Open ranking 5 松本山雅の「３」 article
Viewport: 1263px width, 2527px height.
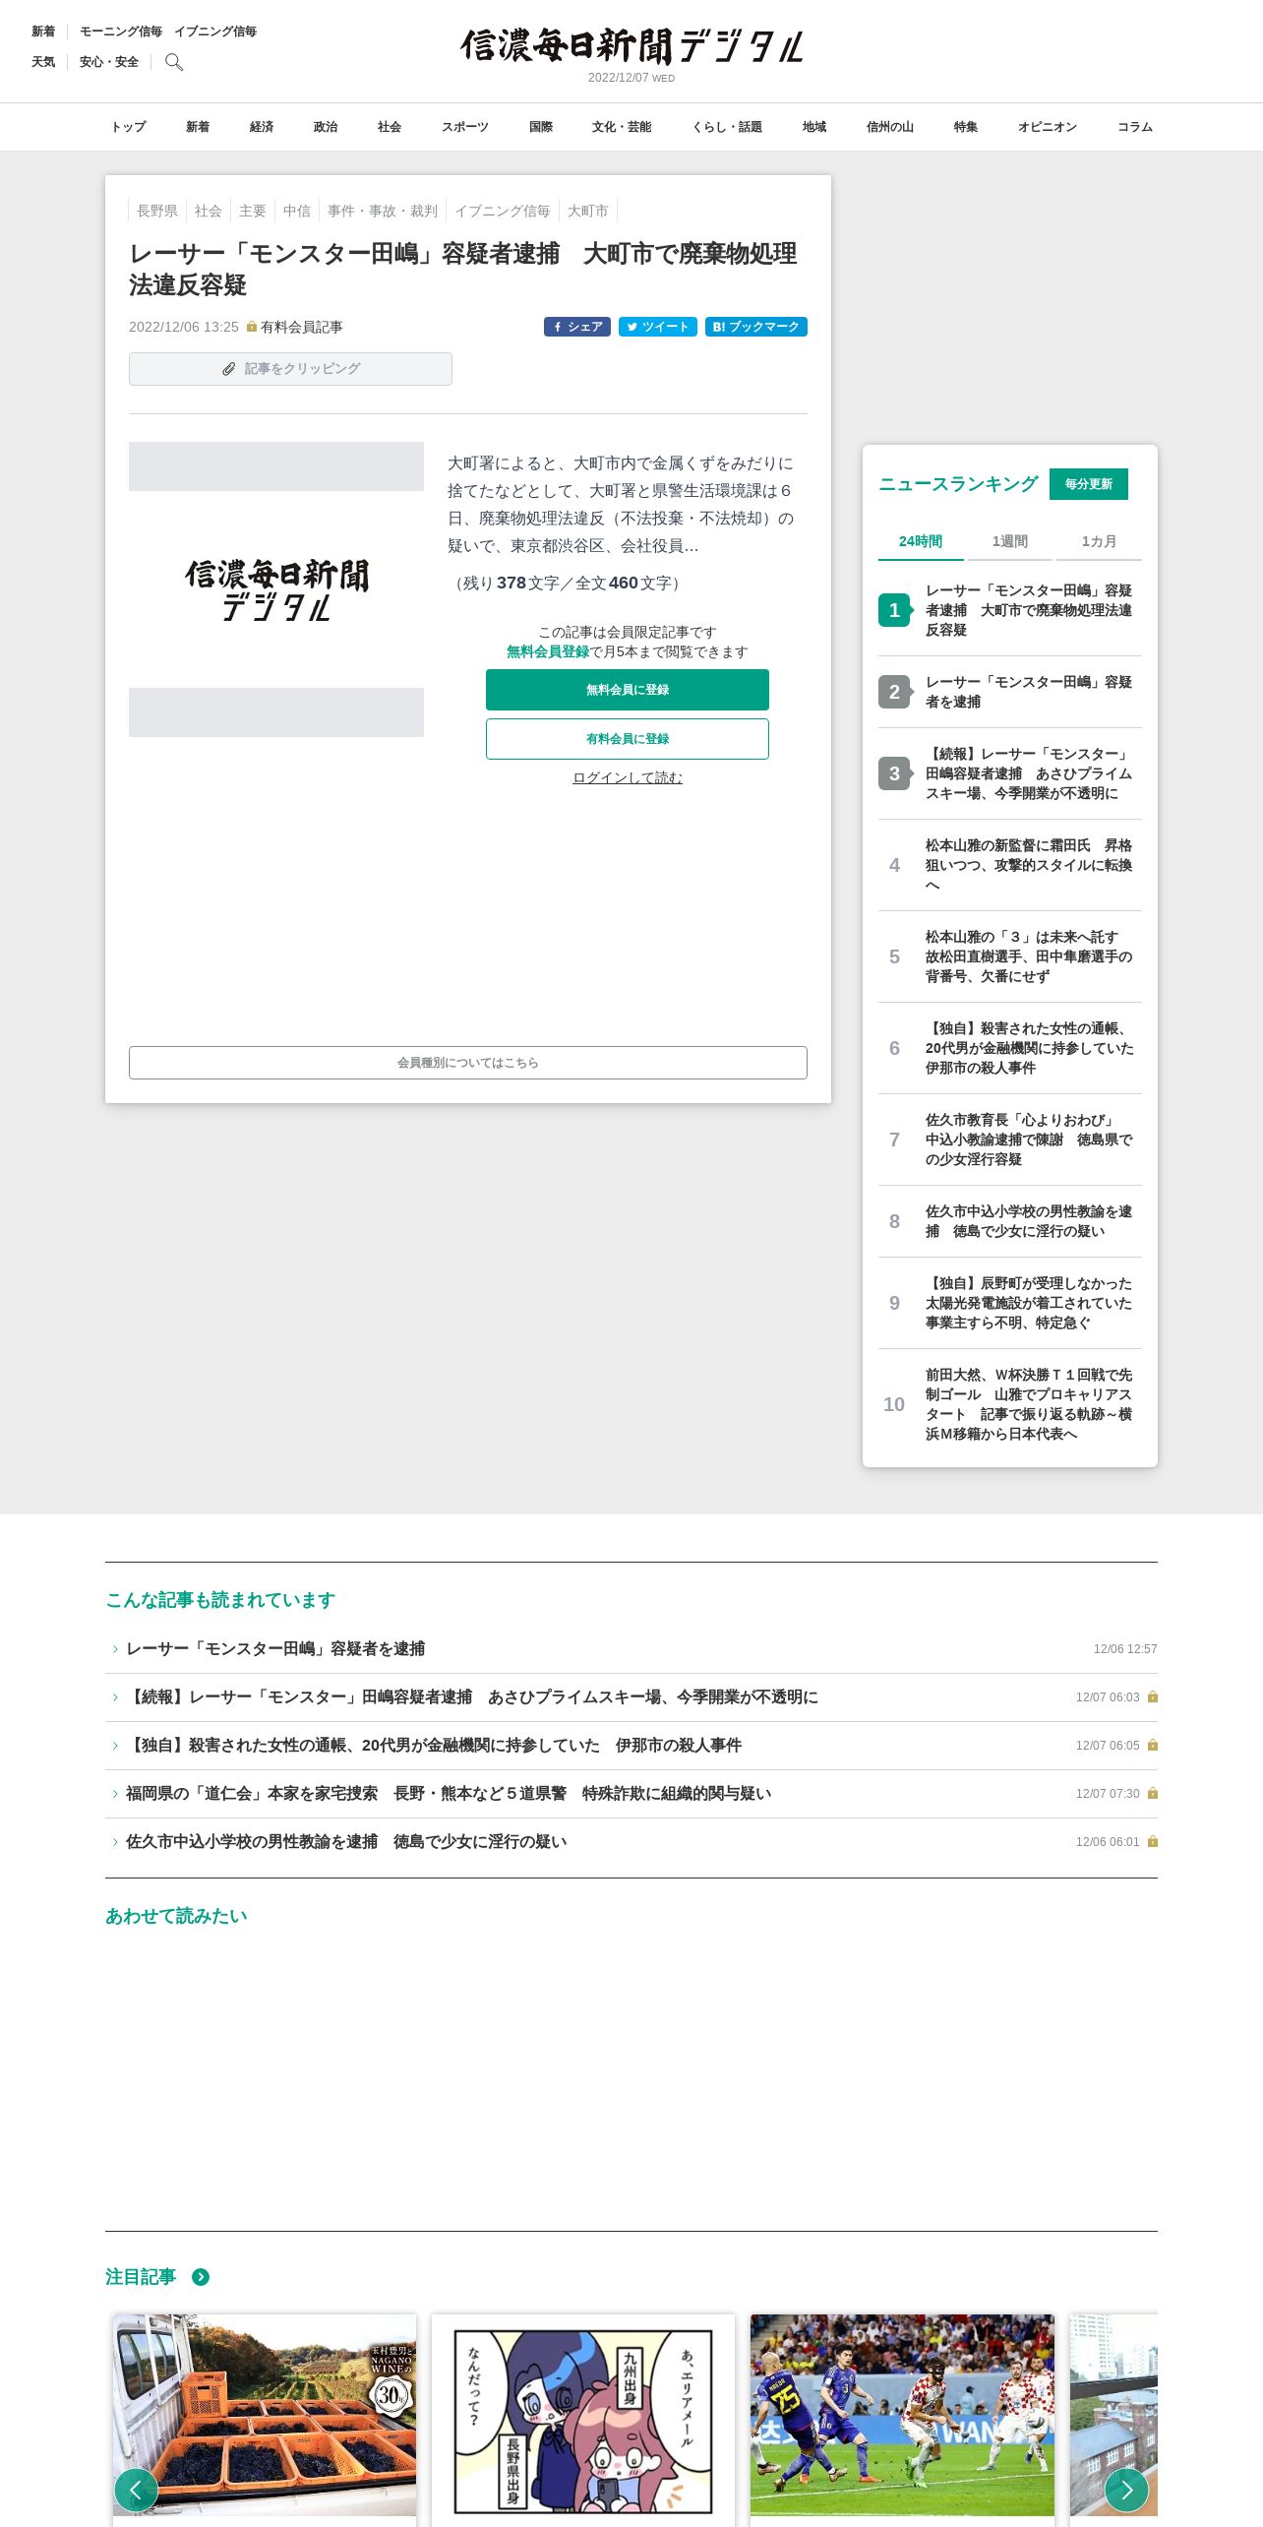point(1010,956)
